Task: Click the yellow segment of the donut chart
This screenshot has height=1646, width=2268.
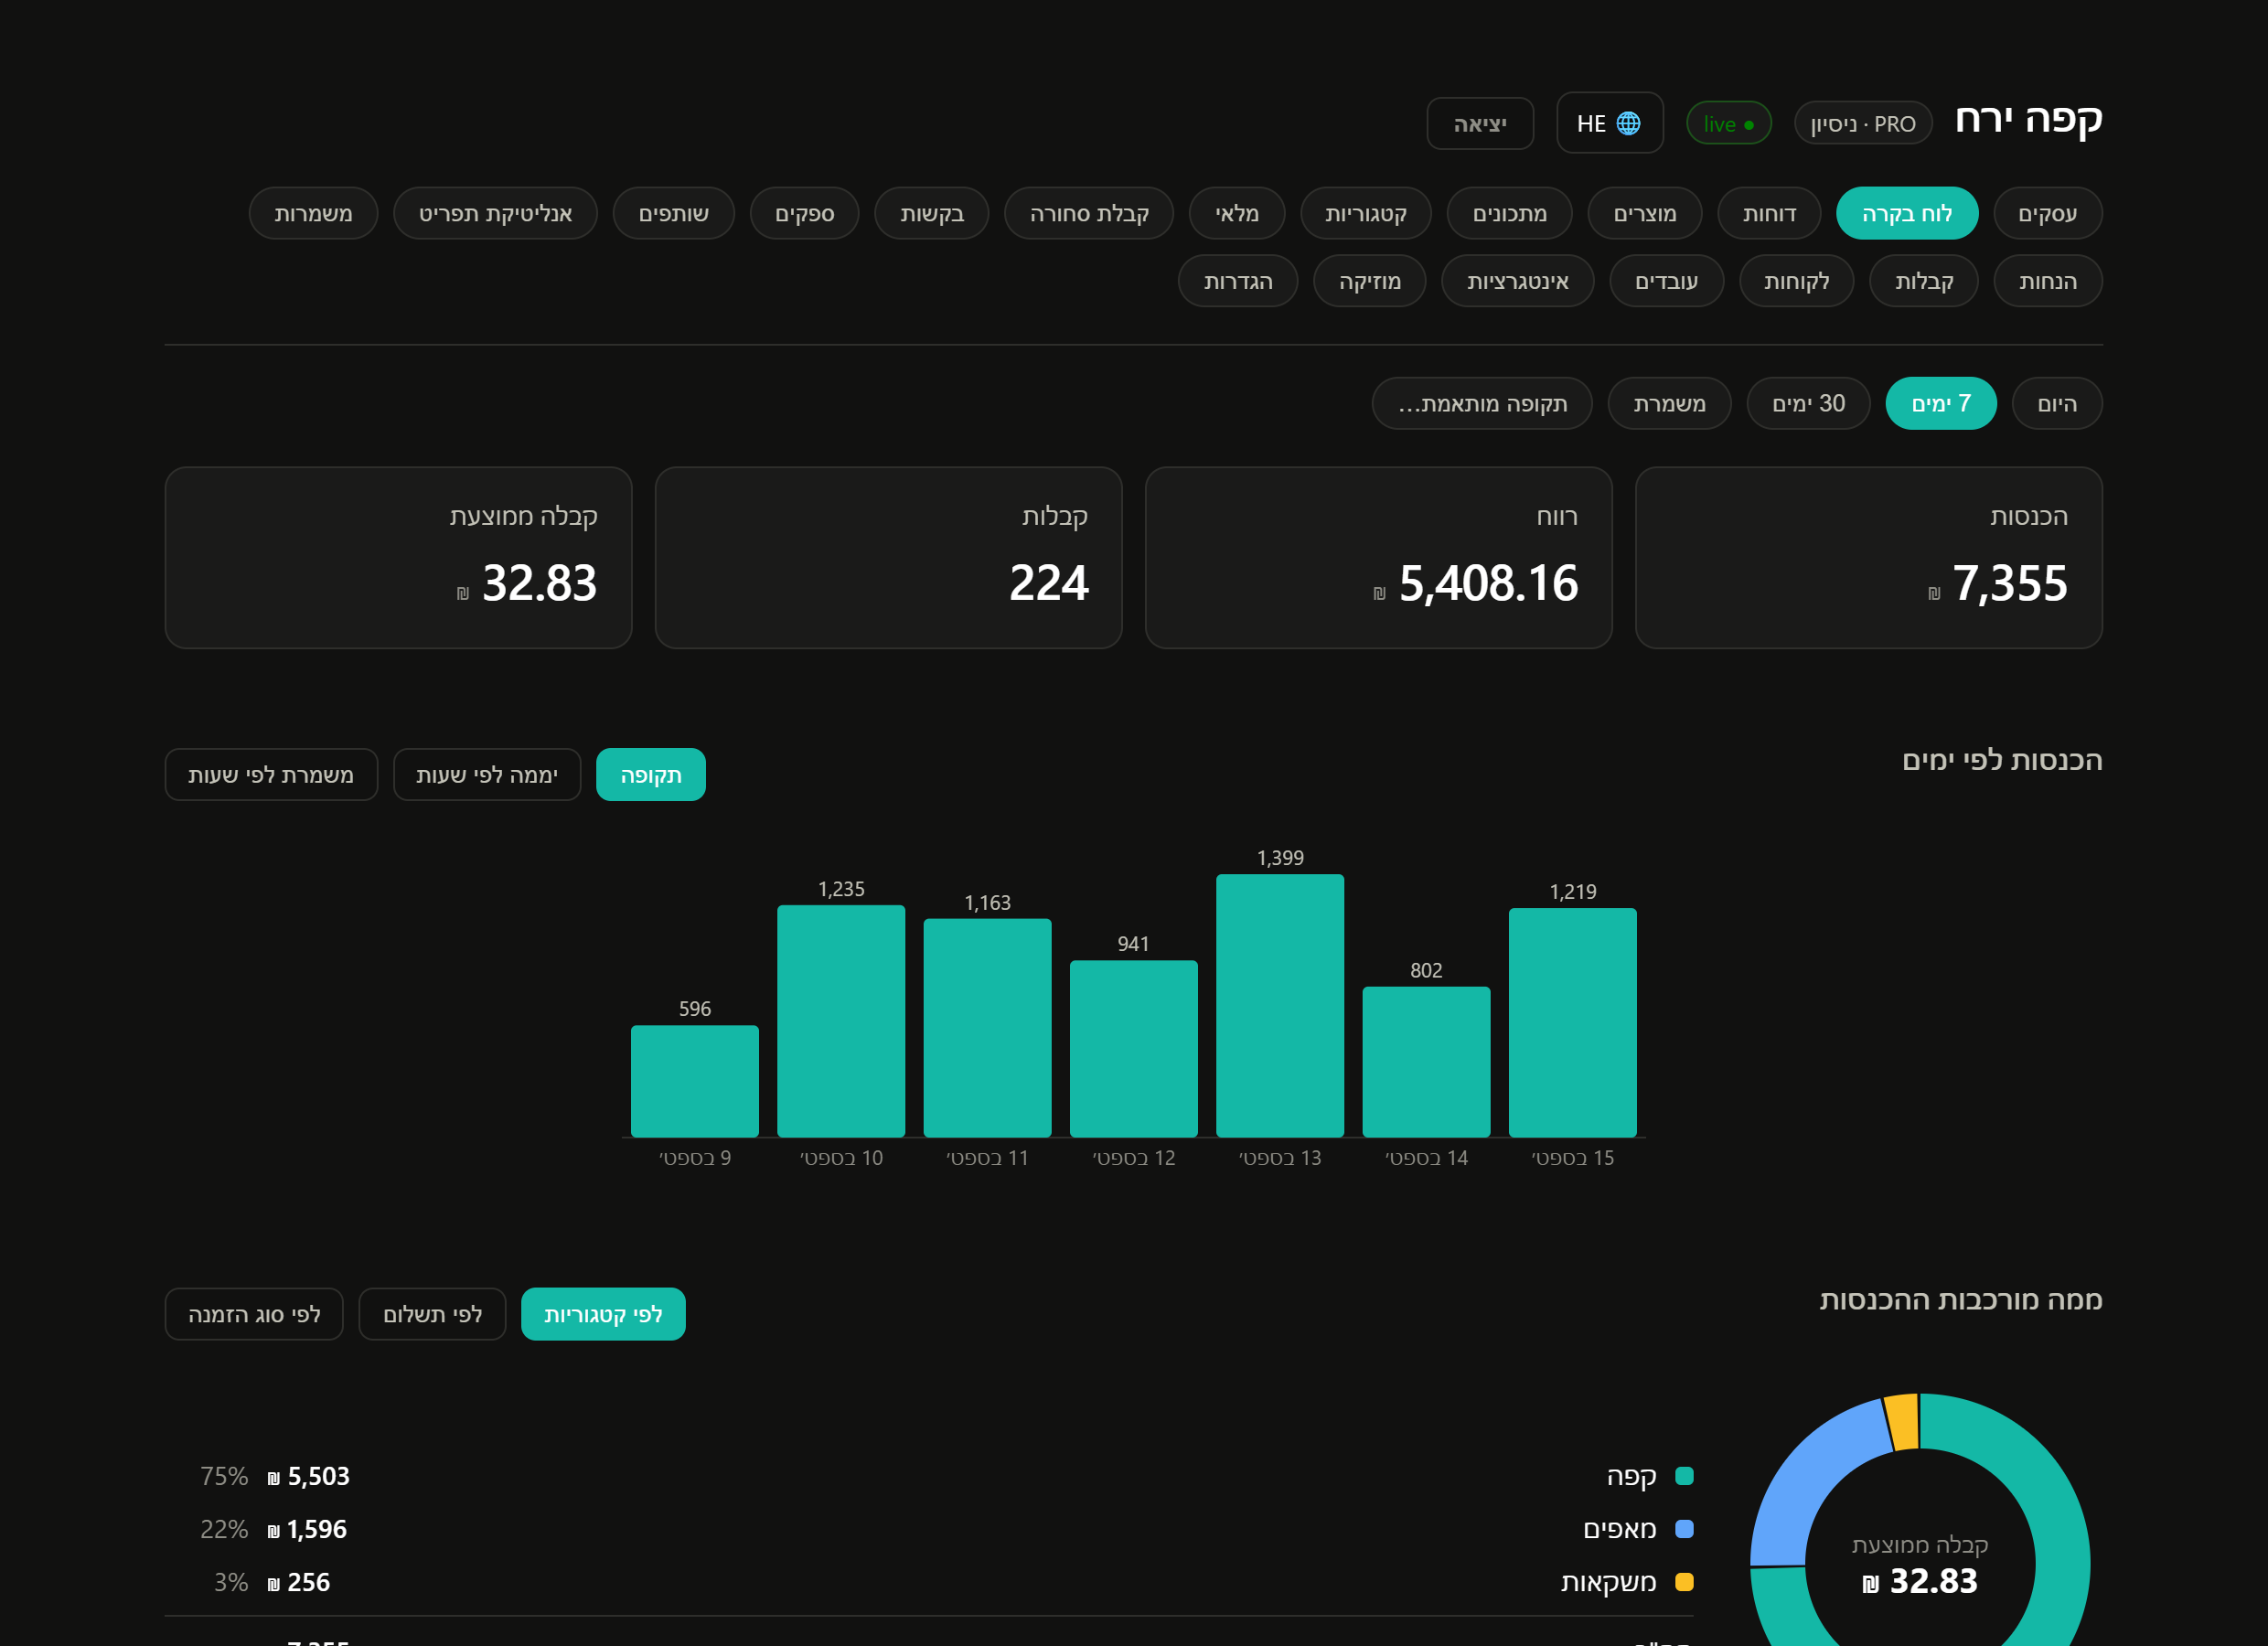Action: [x=1902, y=1422]
